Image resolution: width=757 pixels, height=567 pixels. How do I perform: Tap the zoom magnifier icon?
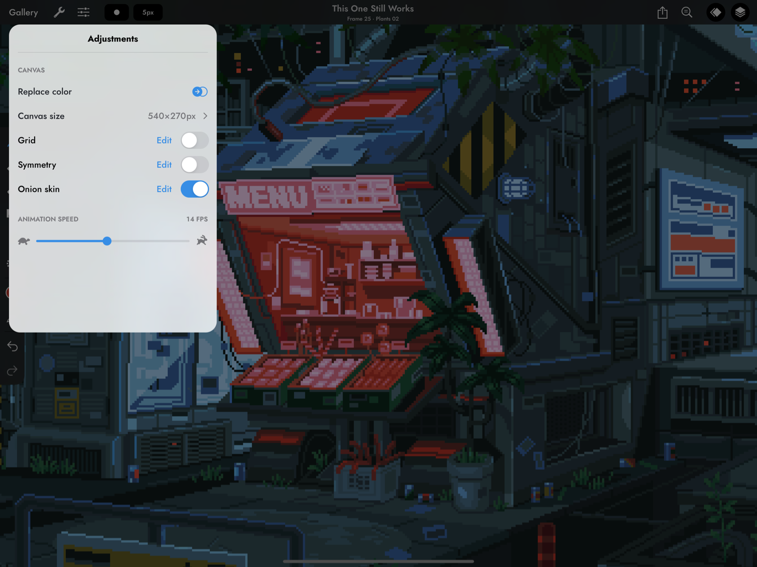click(687, 12)
